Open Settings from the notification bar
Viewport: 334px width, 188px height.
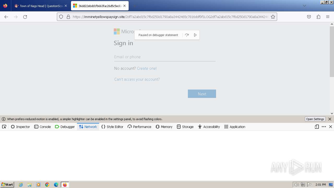pos(315,119)
